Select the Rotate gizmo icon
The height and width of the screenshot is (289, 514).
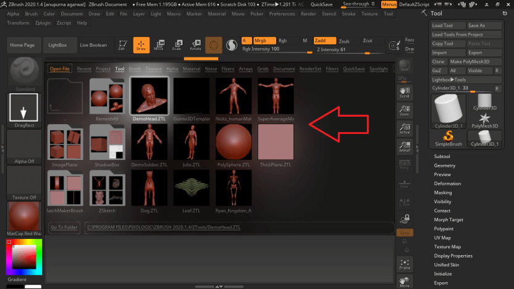click(196, 45)
